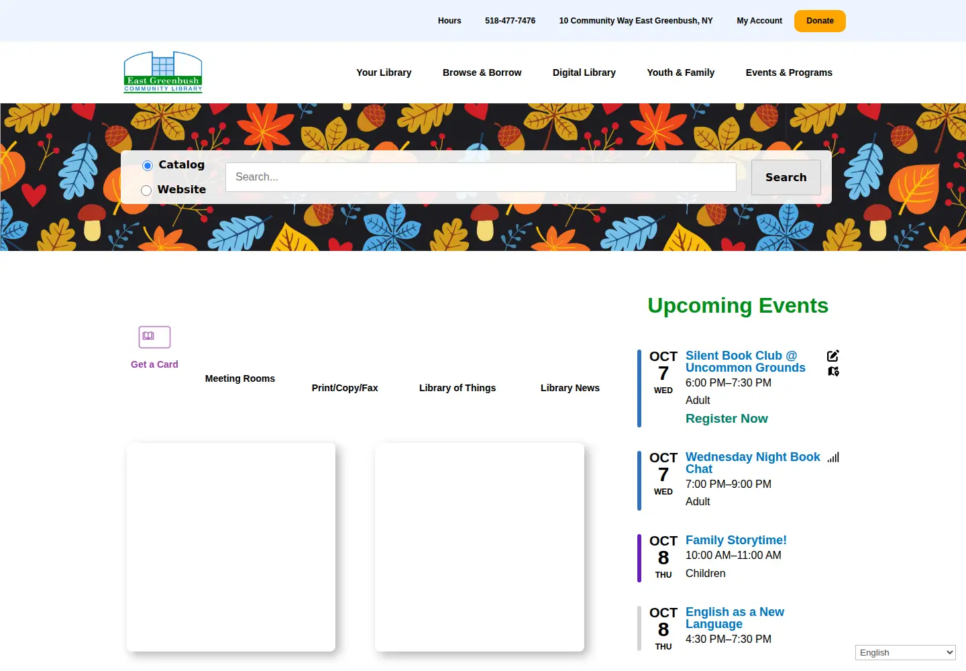This screenshot has height=671, width=966.
Task: Click the 518-477-7476 phone number
Action: (x=510, y=21)
